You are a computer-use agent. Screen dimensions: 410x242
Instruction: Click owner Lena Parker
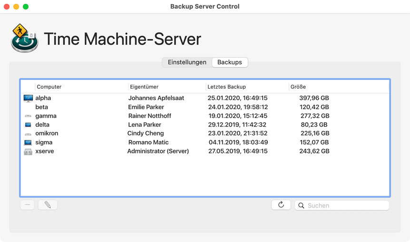pyautogui.click(x=145, y=125)
